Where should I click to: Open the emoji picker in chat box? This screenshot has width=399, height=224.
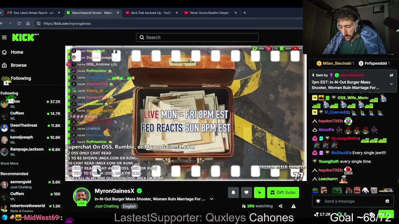tap(387, 201)
